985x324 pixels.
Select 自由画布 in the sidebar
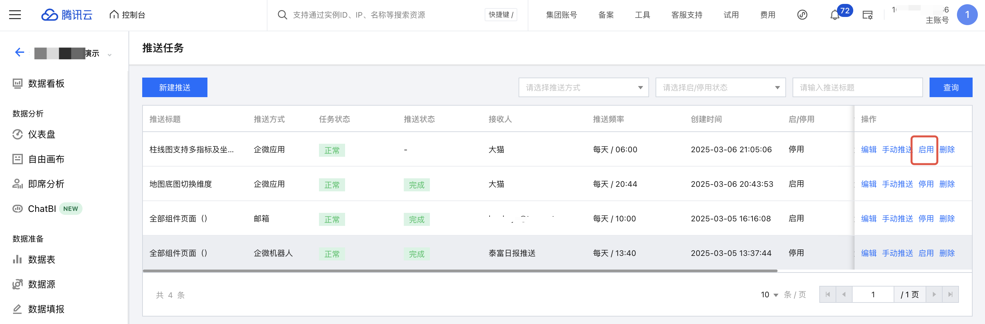click(x=46, y=159)
